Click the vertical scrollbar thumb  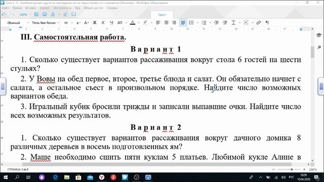[x=312, y=52]
